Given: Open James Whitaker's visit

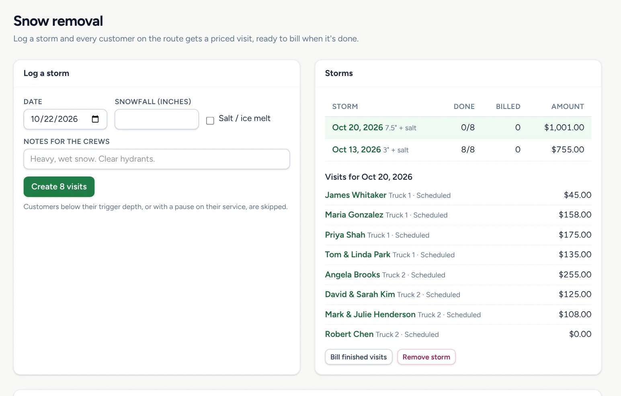Looking at the screenshot, I should pyautogui.click(x=356, y=195).
